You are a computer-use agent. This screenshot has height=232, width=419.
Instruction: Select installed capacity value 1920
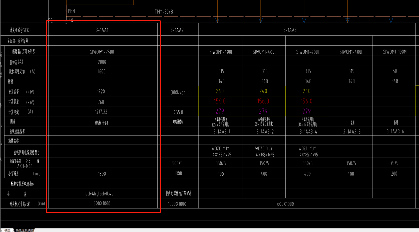[x=101, y=91]
